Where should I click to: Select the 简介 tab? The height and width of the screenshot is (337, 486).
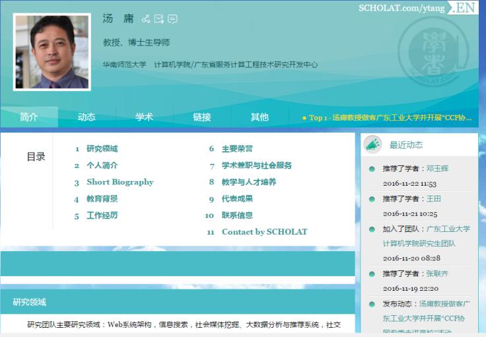point(29,117)
